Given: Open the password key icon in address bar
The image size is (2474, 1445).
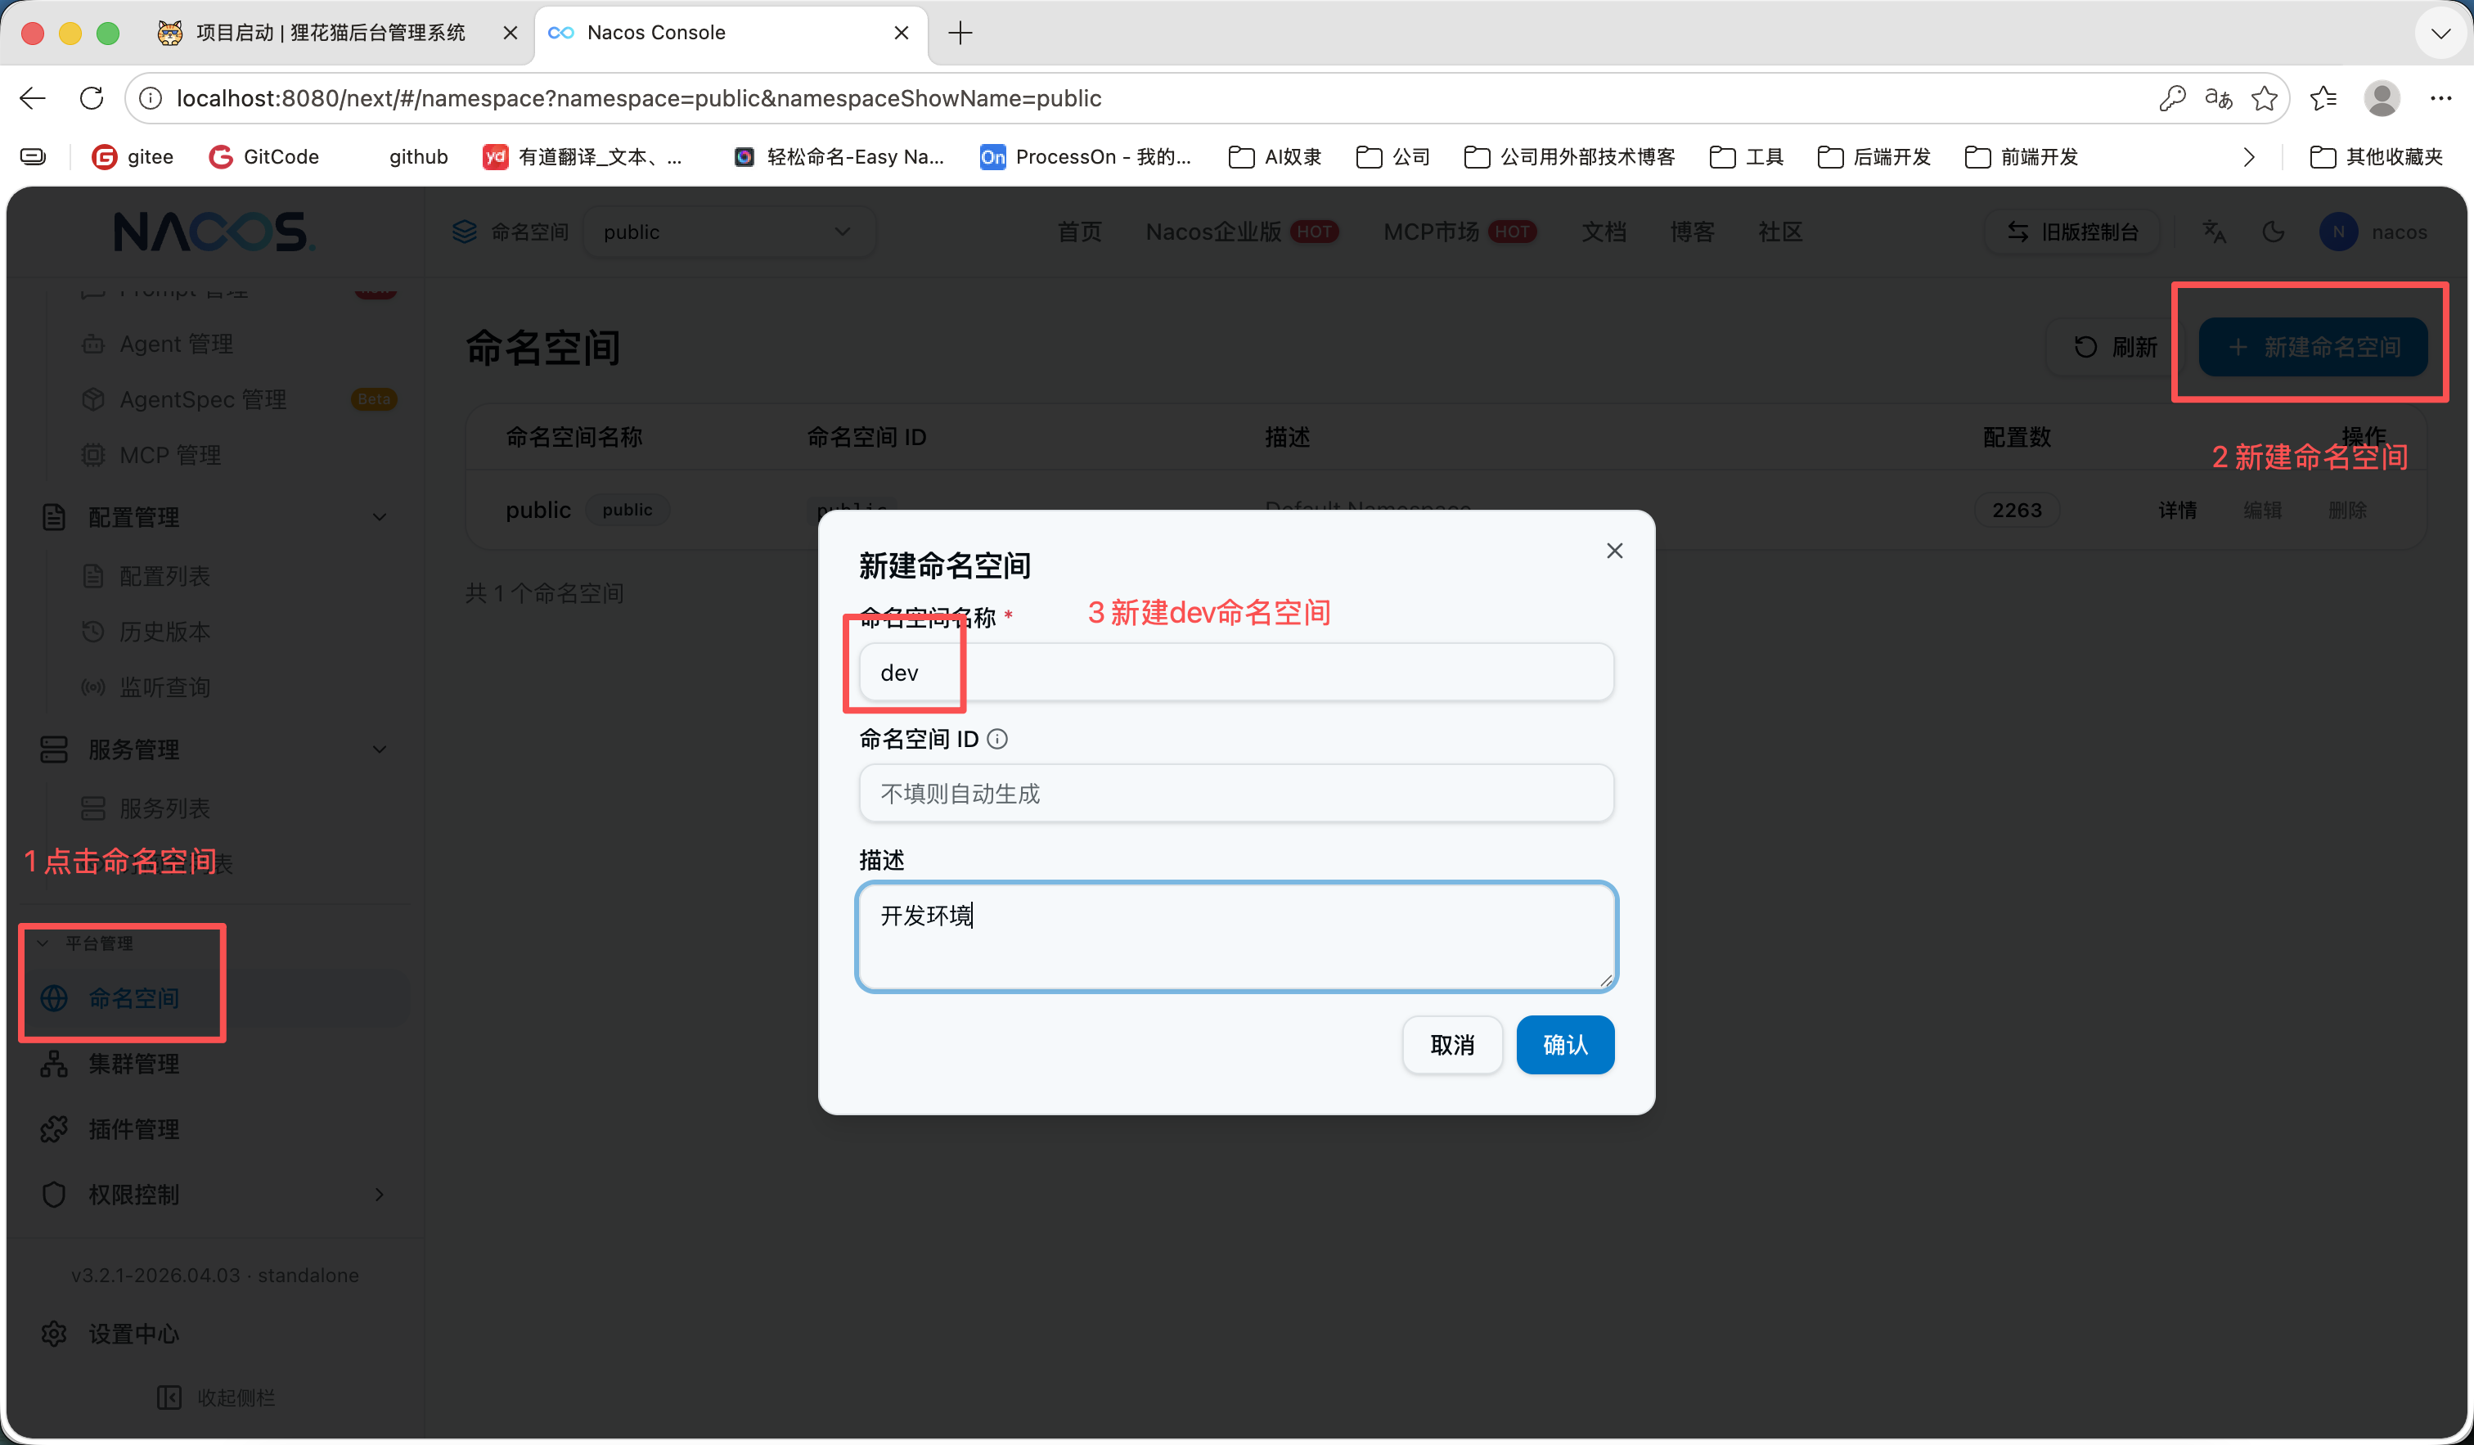Looking at the screenshot, I should pyautogui.click(x=2171, y=98).
